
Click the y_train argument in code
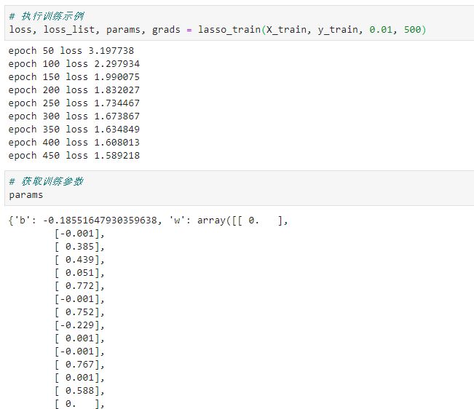pos(338,30)
